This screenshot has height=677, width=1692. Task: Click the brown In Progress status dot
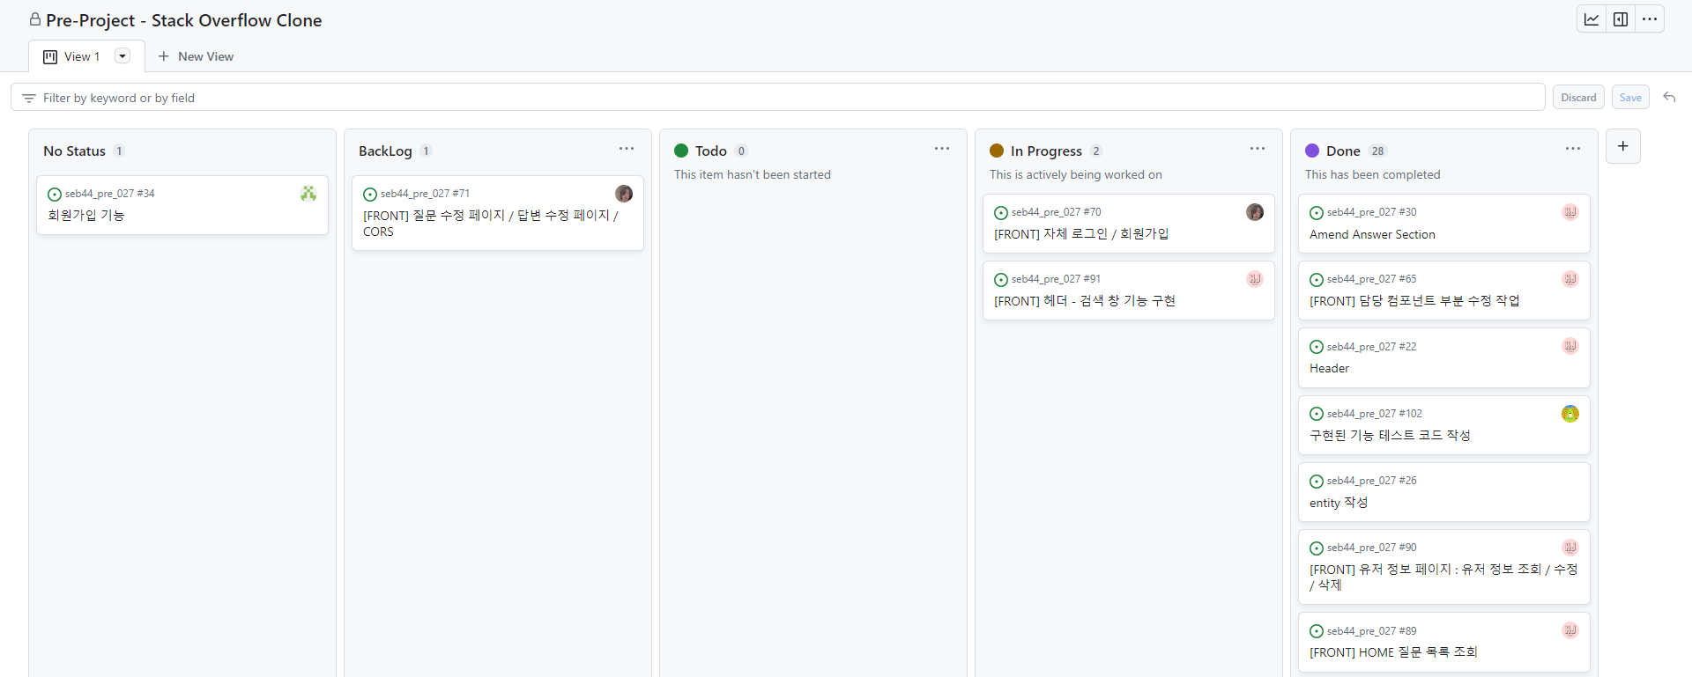(x=997, y=151)
